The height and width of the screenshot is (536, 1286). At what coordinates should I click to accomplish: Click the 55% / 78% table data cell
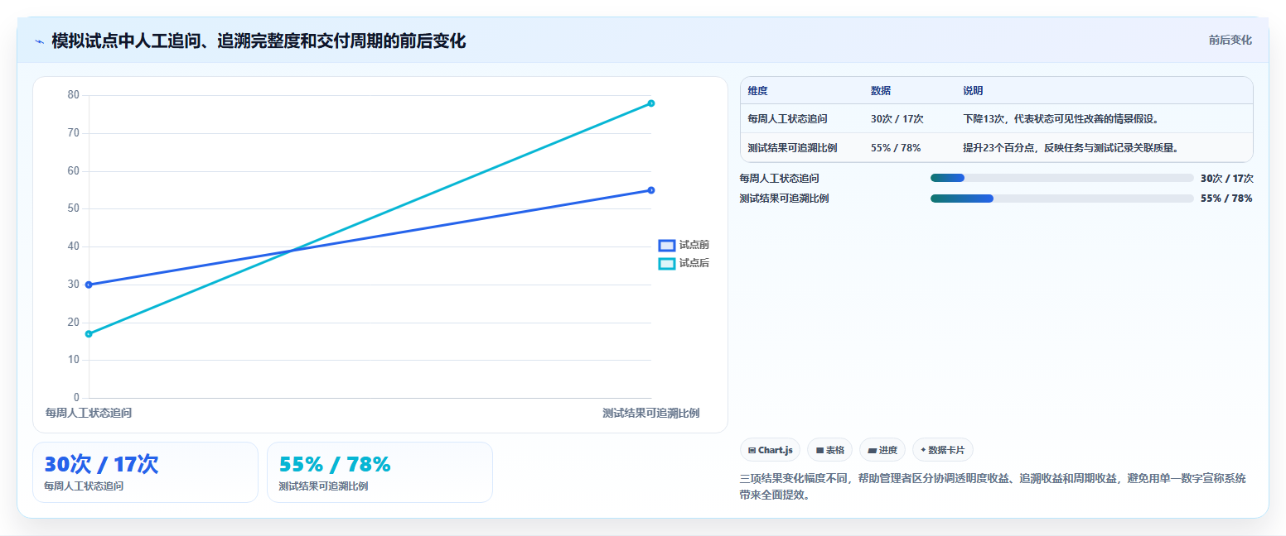[x=896, y=148]
